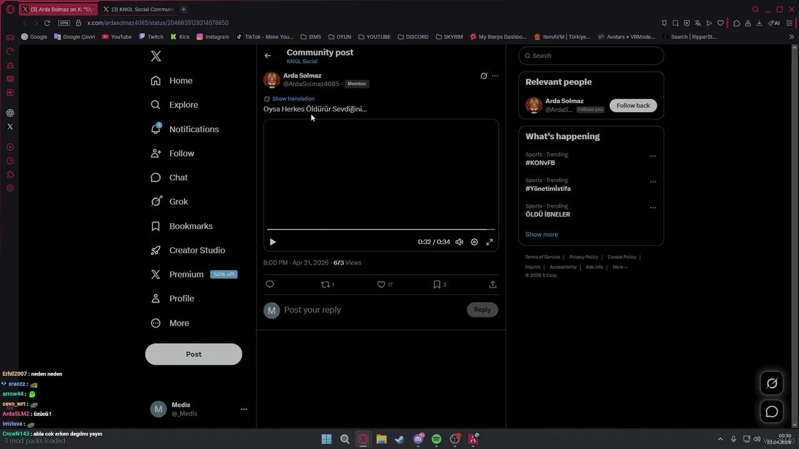
Task: Open the #KONvFB trending topic
Action: [540, 163]
